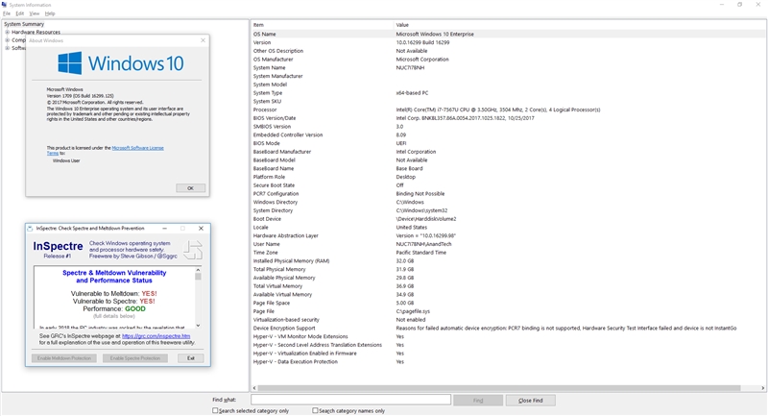
Task: Click the System Information title bar icon
Action: [x=5, y=5]
